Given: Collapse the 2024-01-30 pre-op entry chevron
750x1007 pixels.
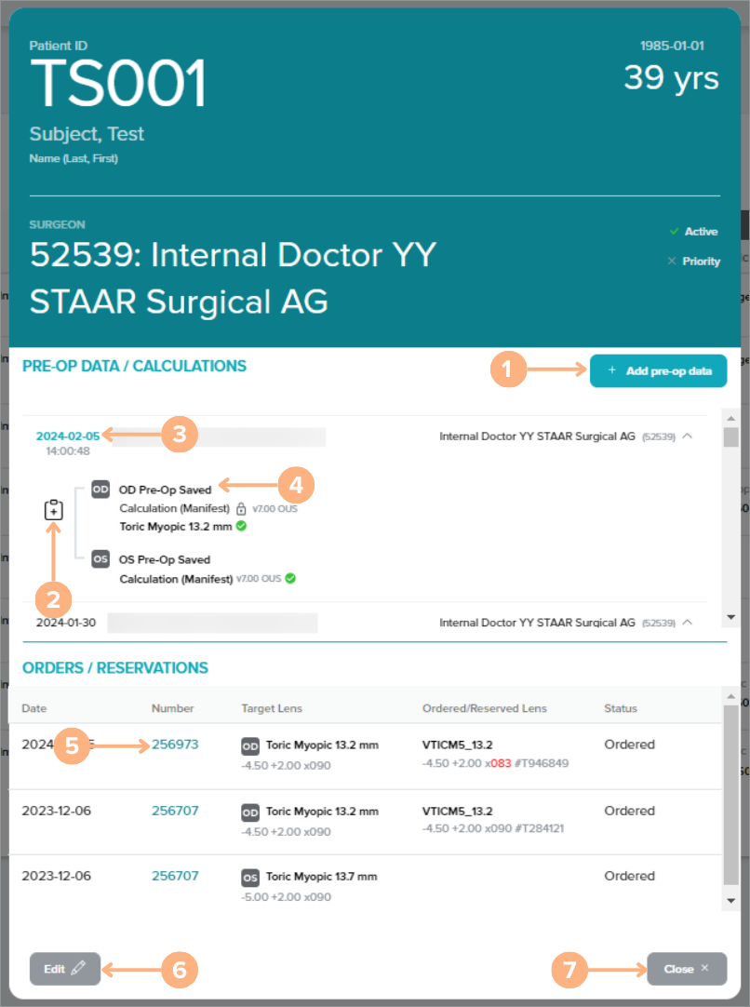Looking at the screenshot, I should coord(688,622).
